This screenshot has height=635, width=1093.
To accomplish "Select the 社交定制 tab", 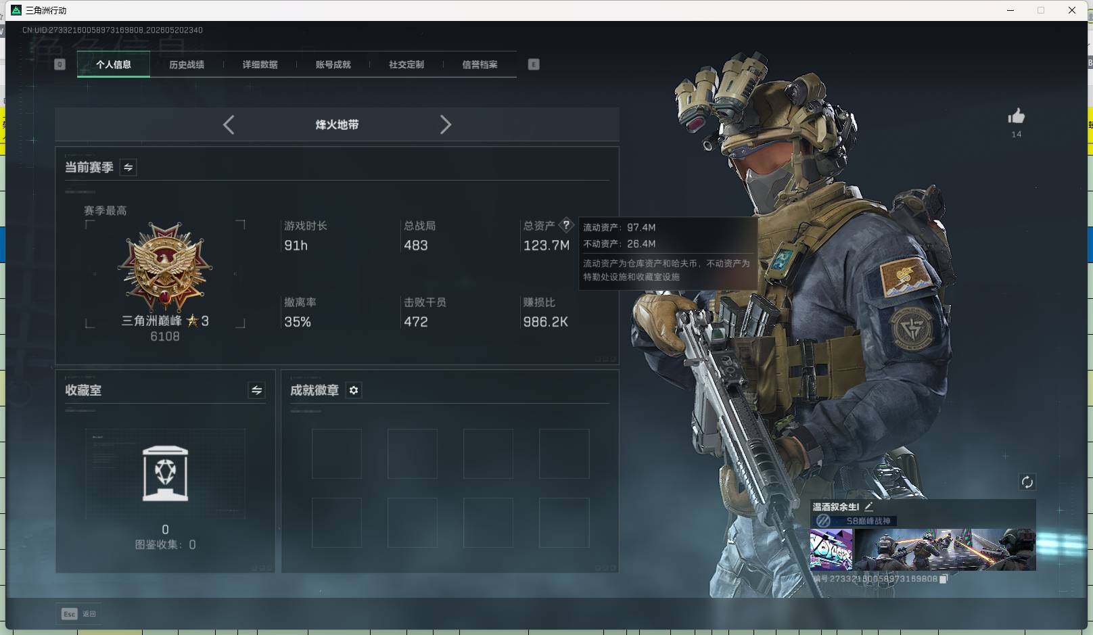I will [406, 64].
